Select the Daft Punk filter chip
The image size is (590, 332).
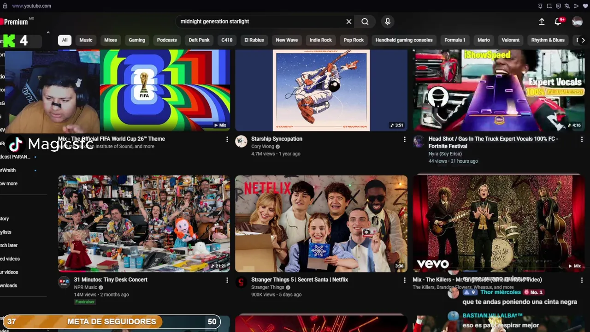tap(199, 40)
